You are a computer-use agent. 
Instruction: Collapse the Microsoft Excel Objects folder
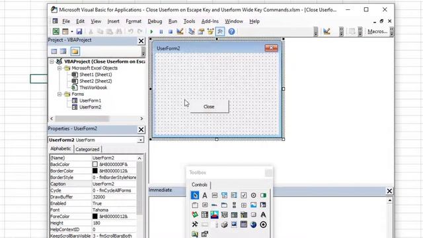[x=59, y=68]
